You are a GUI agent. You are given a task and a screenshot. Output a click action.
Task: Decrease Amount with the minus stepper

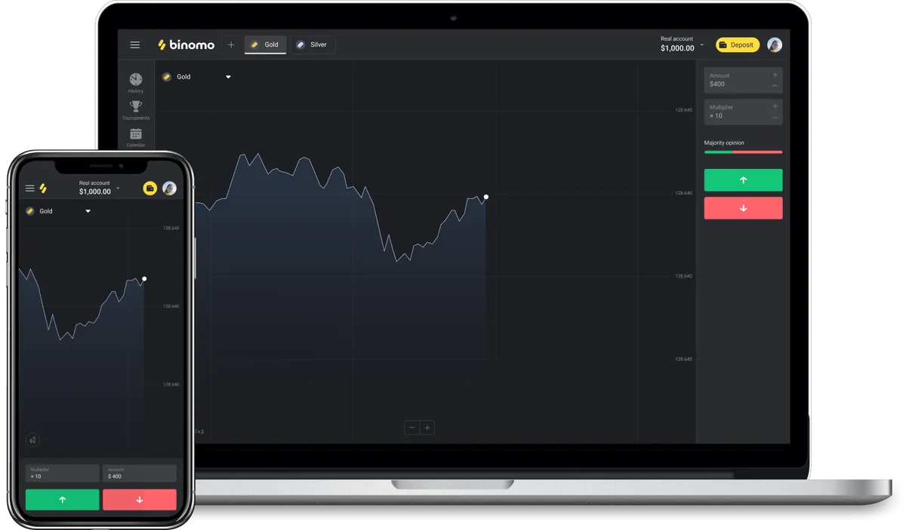click(x=775, y=86)
